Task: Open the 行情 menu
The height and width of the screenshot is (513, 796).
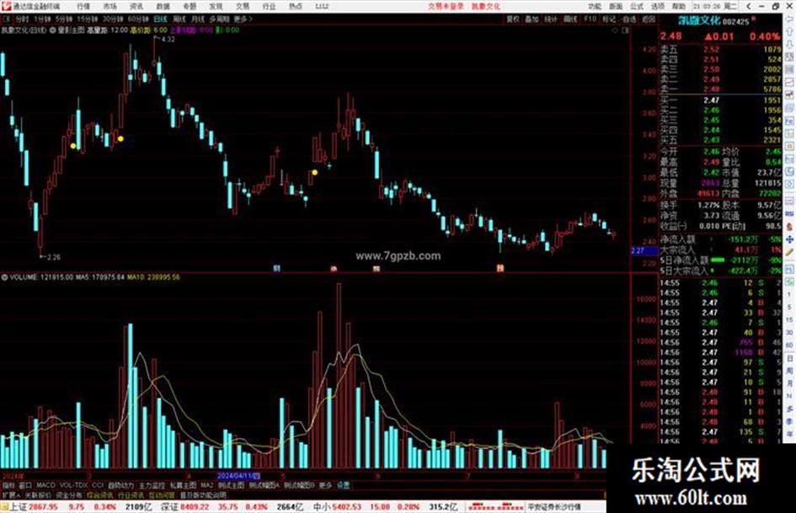Action: (x=83, y=7)
